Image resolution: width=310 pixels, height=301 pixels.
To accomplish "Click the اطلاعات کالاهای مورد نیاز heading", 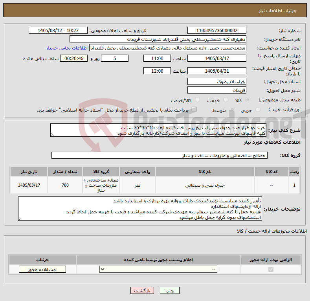I will coord(272,142).
